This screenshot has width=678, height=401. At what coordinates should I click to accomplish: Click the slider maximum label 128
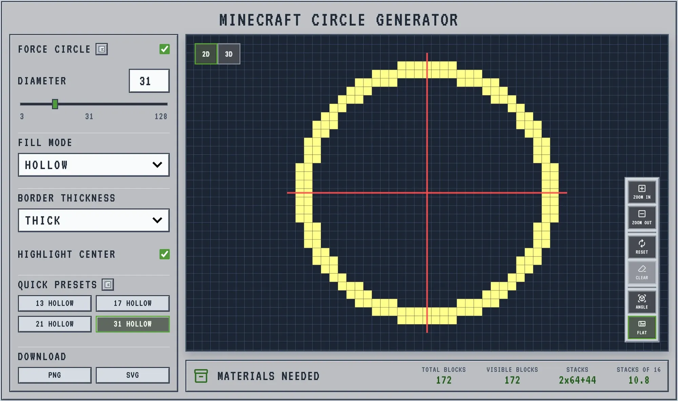[161, 117]
